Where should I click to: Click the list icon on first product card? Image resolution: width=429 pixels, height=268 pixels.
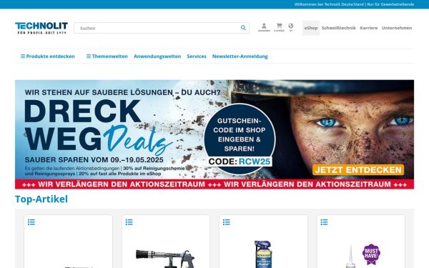[31, 222]
